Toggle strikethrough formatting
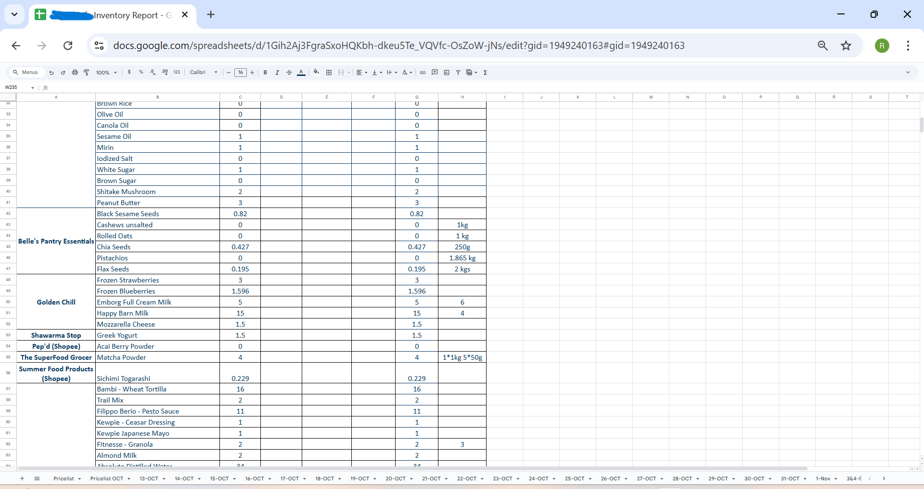The height and width of the screenshot is (489, 924). coord(289,73)
